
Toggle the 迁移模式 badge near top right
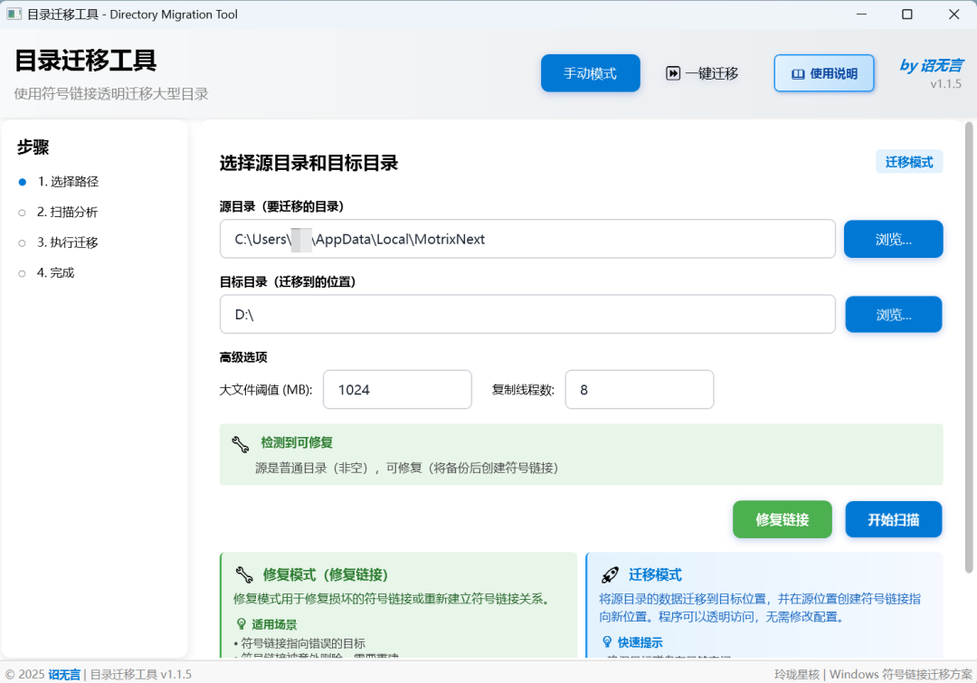(x=909, y=161)
